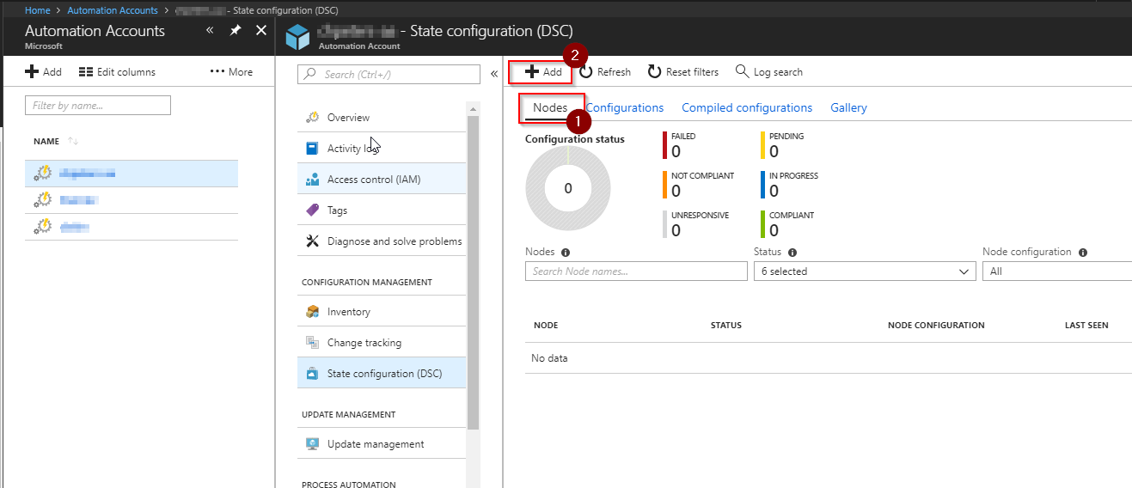Image resolution: width=1132 pixels, height=488 pixels.
Task: Open Update management section
Action: coord(375,444)
